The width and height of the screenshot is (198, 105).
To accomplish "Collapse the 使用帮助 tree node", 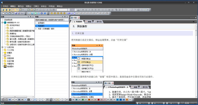I will coord(2,23).
